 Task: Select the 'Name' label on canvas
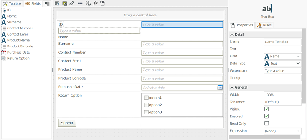63,37
